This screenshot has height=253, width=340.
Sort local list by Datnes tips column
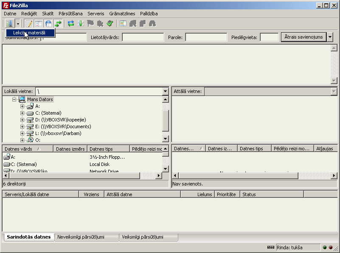coord(108,149)
